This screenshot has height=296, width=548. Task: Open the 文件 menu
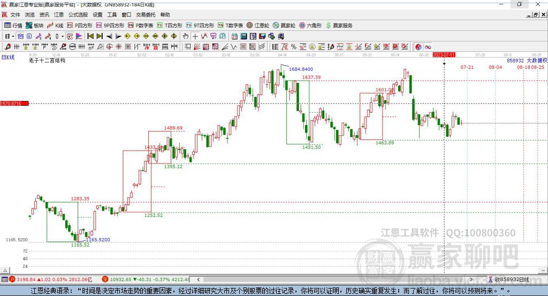tap(15, 14)
